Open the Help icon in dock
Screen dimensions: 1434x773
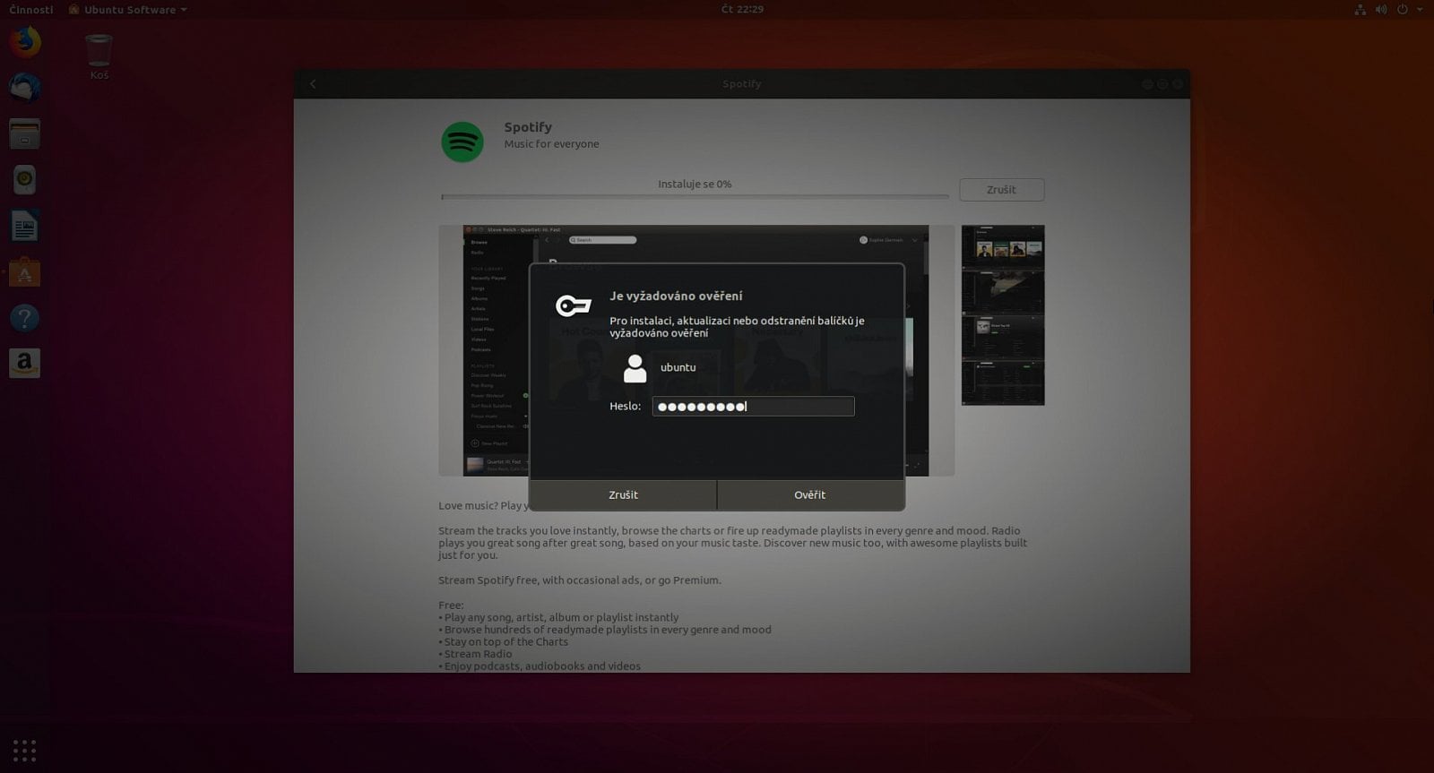(24, 318)
